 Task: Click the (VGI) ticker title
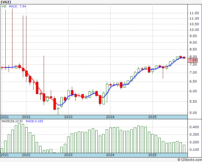pos(6,2)
